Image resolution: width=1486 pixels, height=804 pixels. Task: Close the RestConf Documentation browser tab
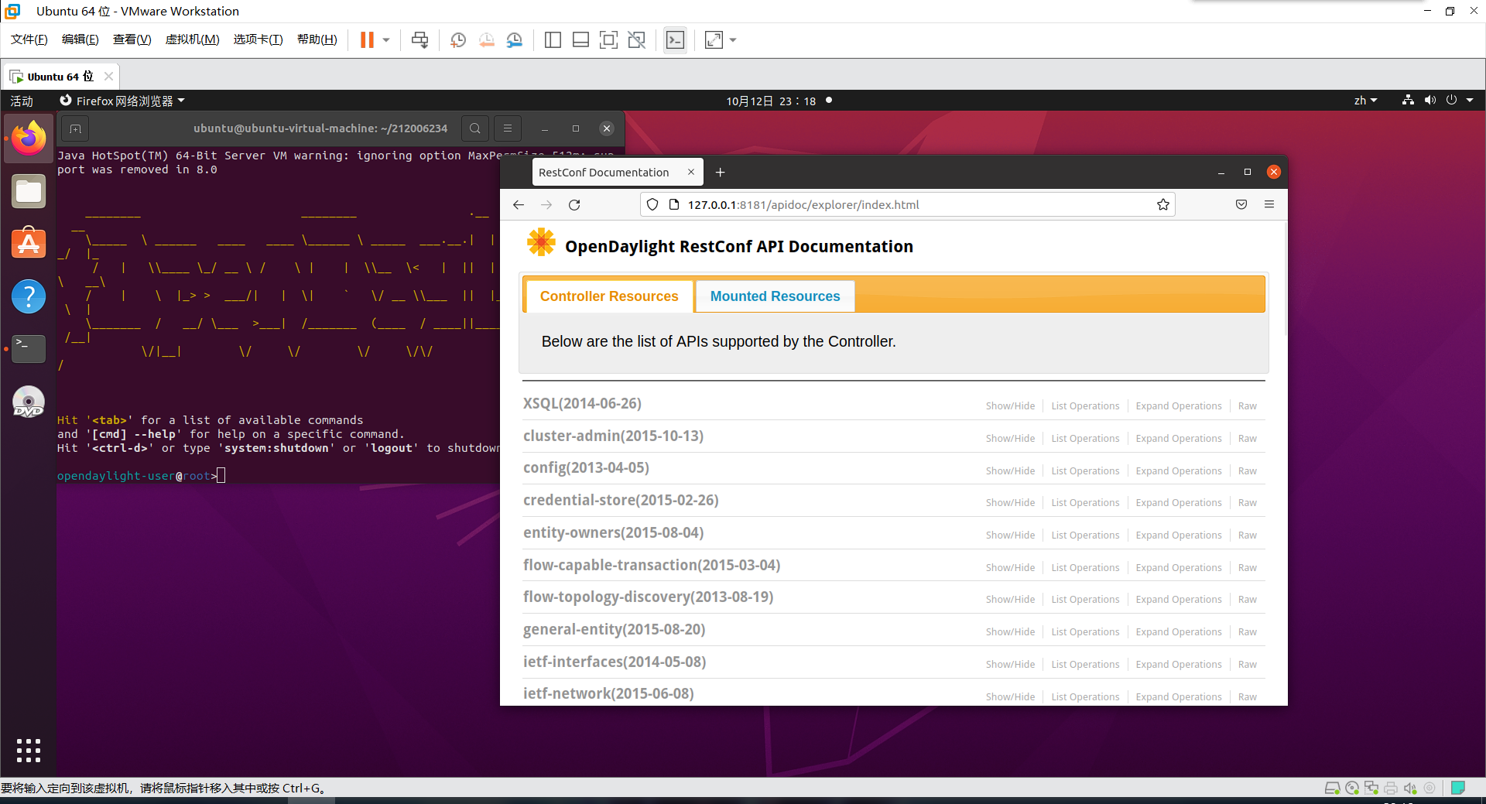(691, 172)
